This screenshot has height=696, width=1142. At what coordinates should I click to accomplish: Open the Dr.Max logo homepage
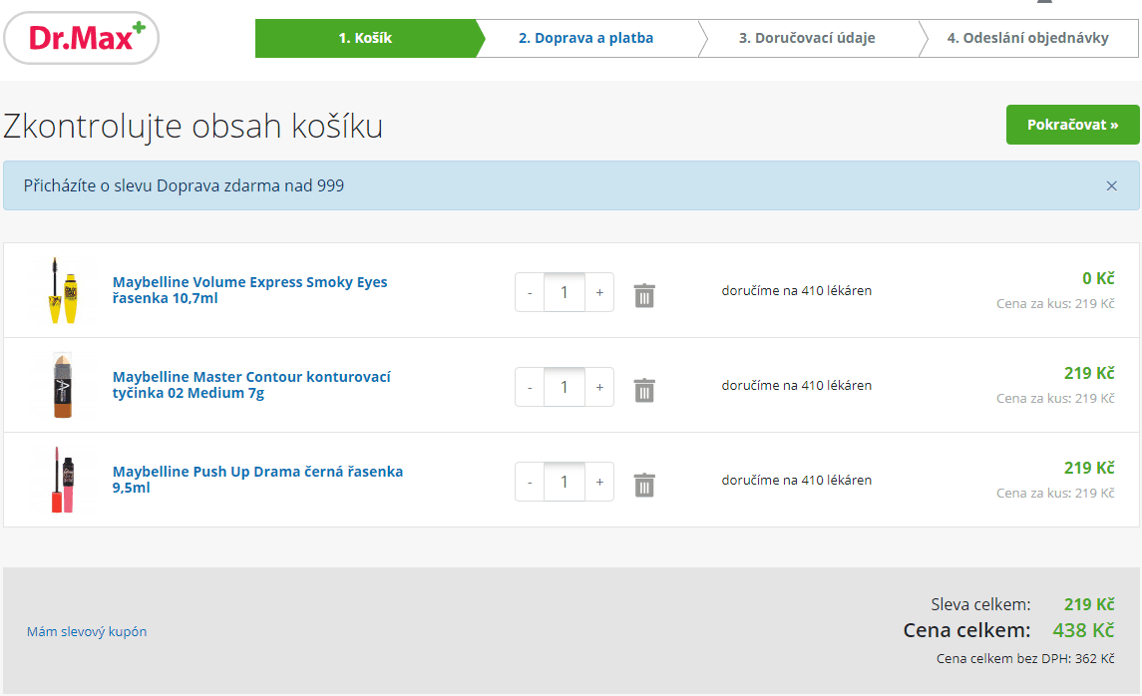(x=82, y=39)
